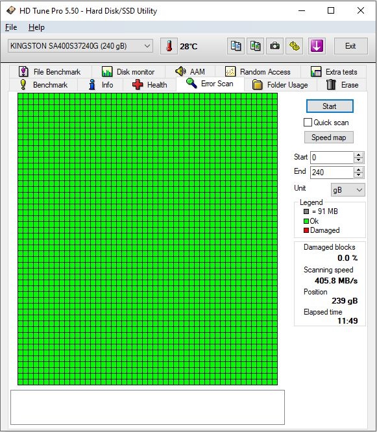Click the purple down arrow icon
This screenshot has width=377, height=432.
click(317, 46)
